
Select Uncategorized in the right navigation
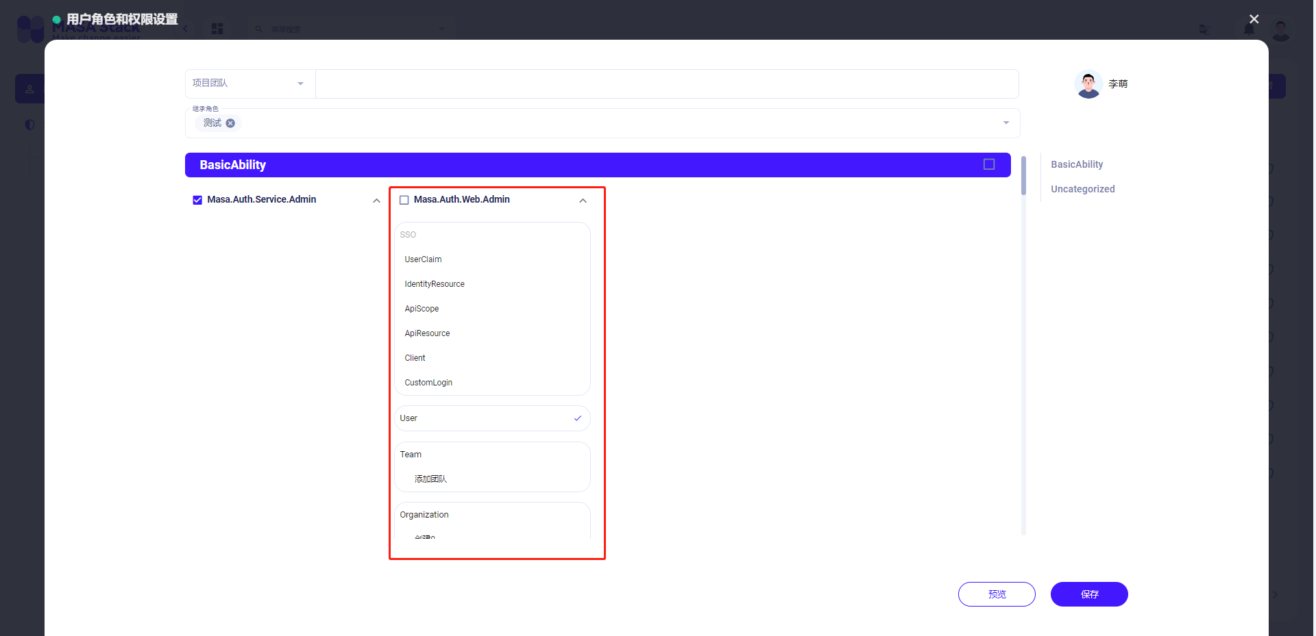1082,189
